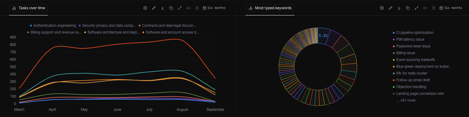Viewport: 469px width, 117px height.
Task: Click Rfc for redis cluster legend entry
Action: (x=410, y=73)
